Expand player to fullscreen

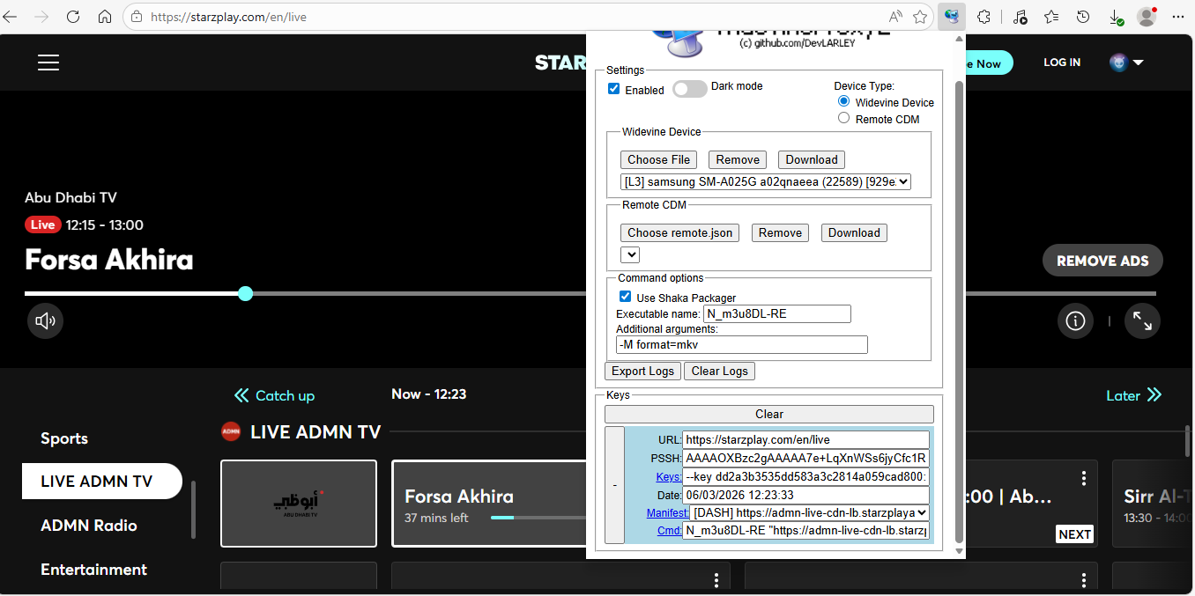tap(1142, 321)
